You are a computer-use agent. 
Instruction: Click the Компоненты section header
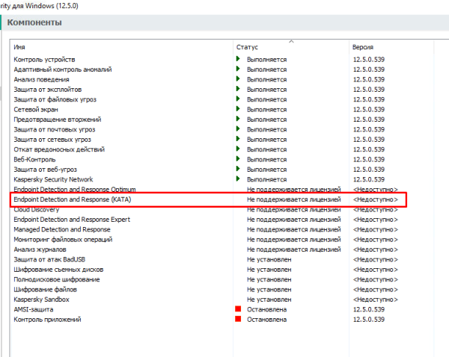click(34, 22)
